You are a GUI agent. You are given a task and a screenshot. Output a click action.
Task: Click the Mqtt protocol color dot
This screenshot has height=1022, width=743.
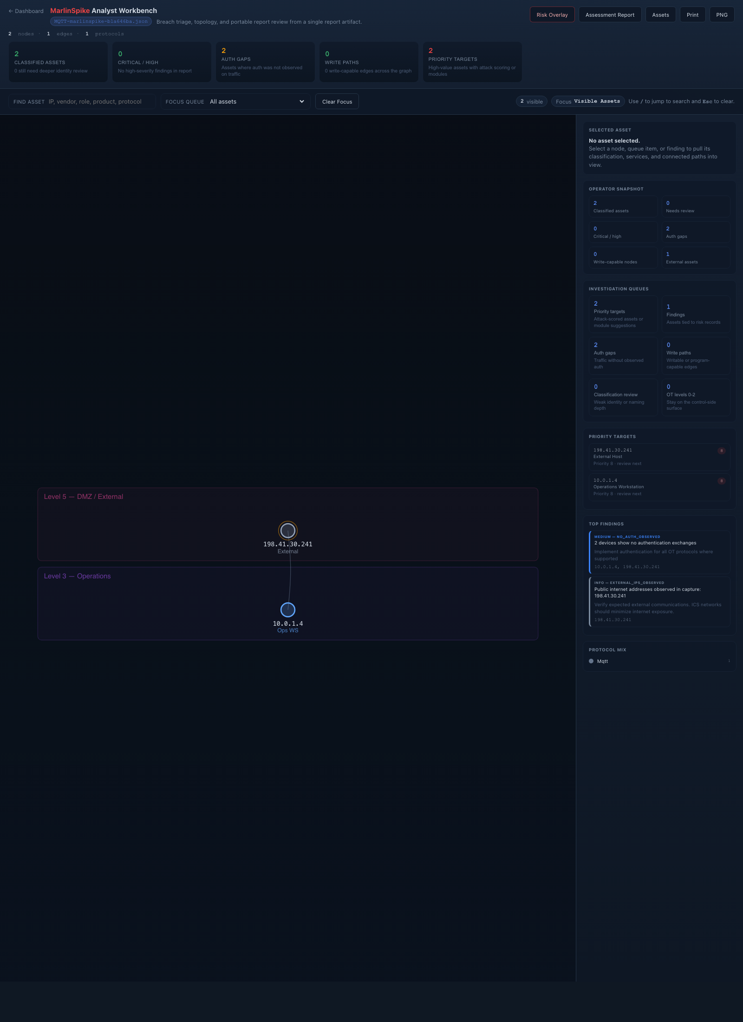click(x=591, y=661)
